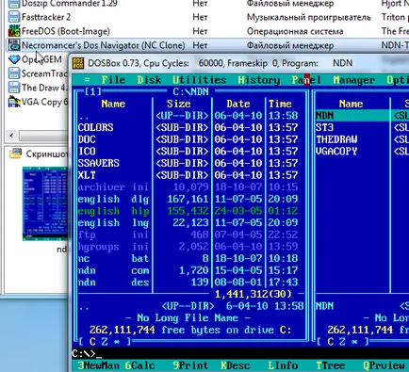
Task: Click the Size column header in left panel
Action: click(x=178, y=104)
